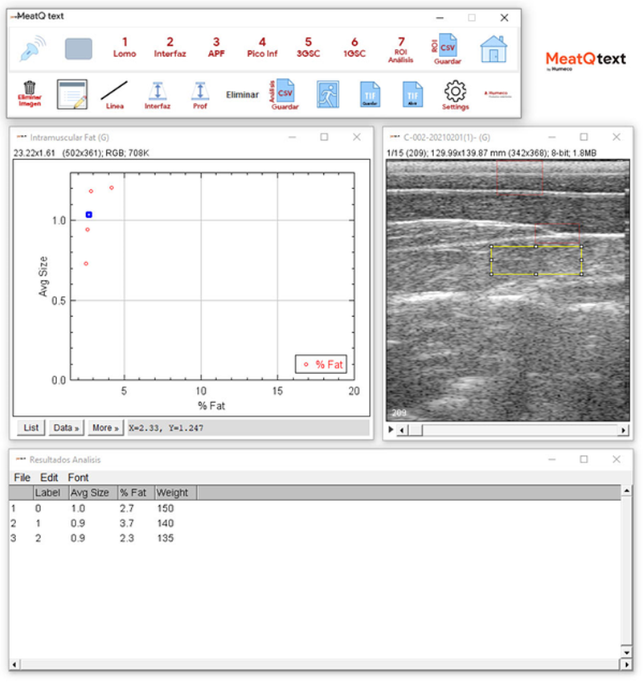Click the TIF Guardar file icon
The image size is (643, 682).
point(370,93)
